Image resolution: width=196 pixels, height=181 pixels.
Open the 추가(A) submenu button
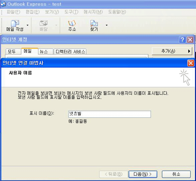tap(172, 51)
